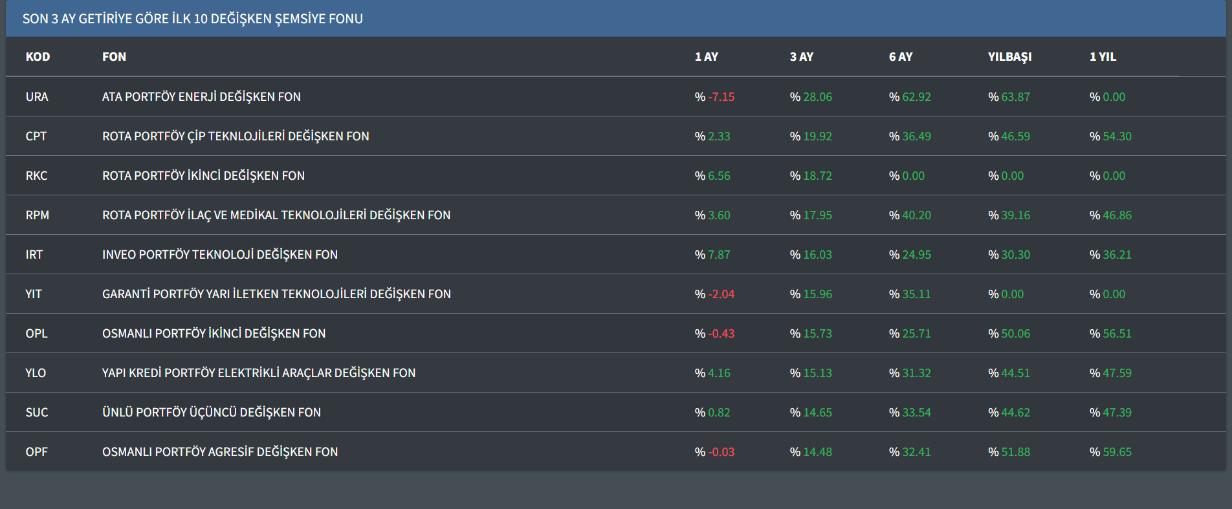Select YAPI KREDİ PORTFÖY ELEKTRİKLİ ARAÇLAR fund
The width and height of the screenshot is (1232, 509).
click(x=259, y=373)
